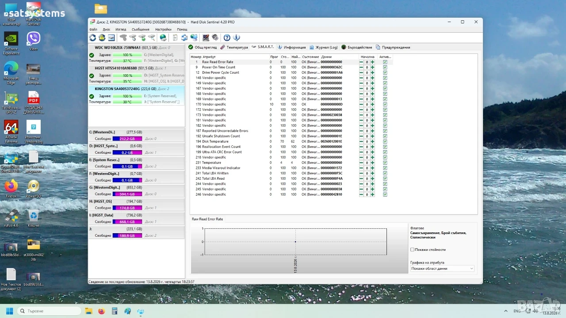Open the Recycle Bin desktop icon
The width and height of the screenshot is (566, 318).
tap(33, 218)
